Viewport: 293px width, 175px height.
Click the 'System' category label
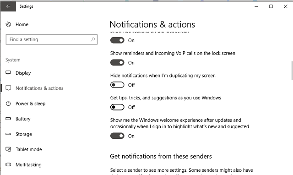(13, 60)
